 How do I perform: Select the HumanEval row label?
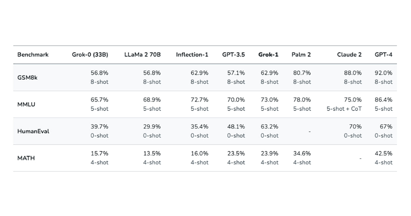coord(33,131)
